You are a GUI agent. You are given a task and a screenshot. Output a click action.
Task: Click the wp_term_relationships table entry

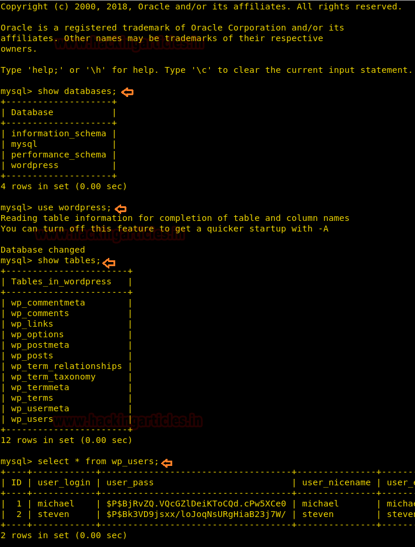66,366
